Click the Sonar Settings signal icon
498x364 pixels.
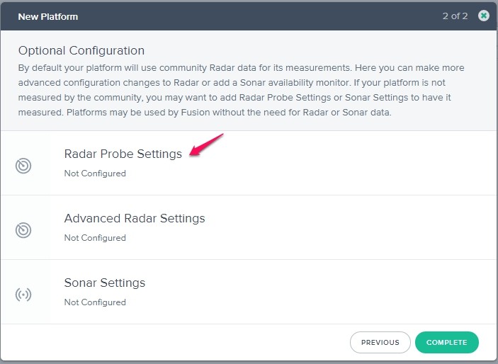click(x=23, y=295)
